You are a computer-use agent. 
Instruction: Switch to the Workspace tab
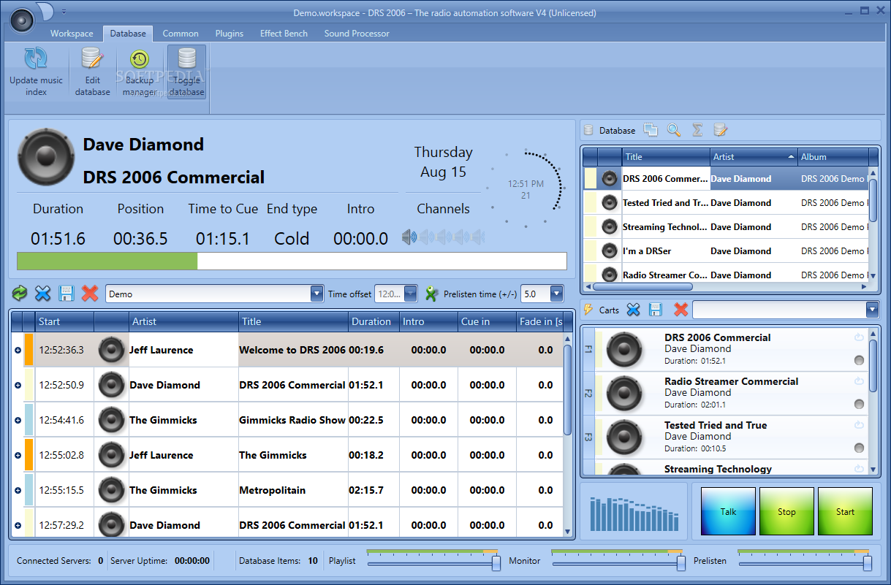pyautogui.click(x=72, y=34)
